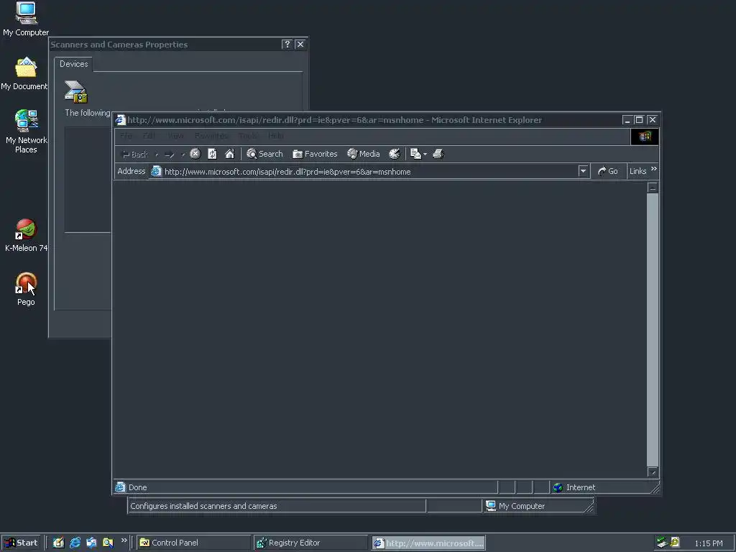Open the History pane icon

(x=395, y=154)
